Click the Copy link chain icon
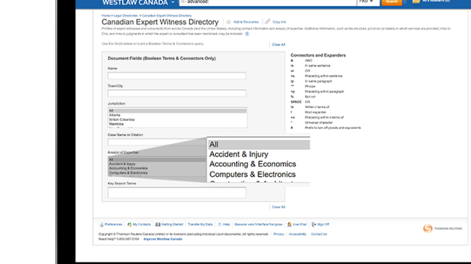 coord(267,21)
